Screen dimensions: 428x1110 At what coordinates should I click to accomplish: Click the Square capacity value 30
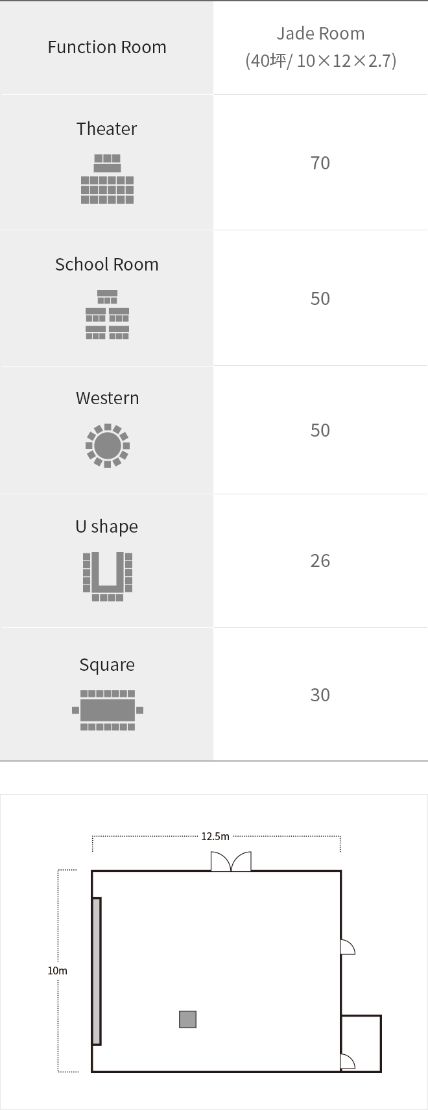click(320, 695)
